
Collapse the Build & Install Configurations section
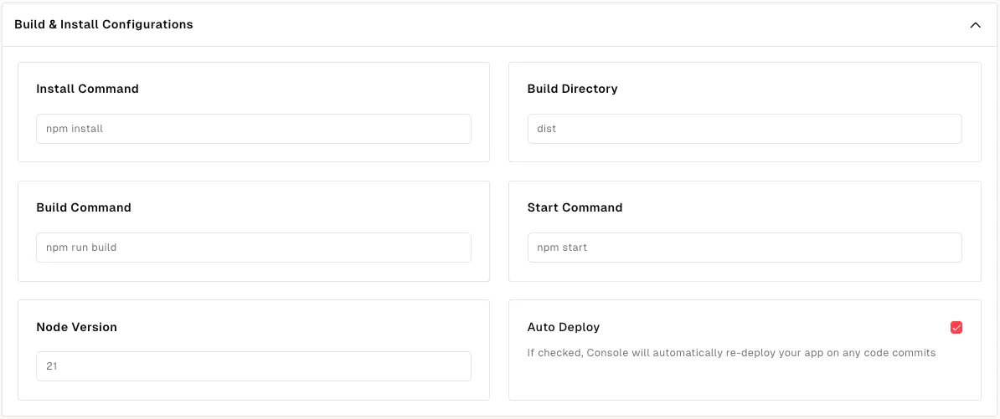coord(975,25)
